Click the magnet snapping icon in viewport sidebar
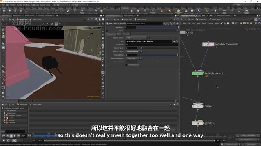 pos(3,83)
